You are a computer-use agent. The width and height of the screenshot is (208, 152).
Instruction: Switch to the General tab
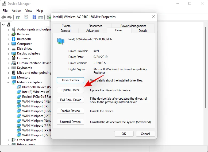[x=66, y=31]
